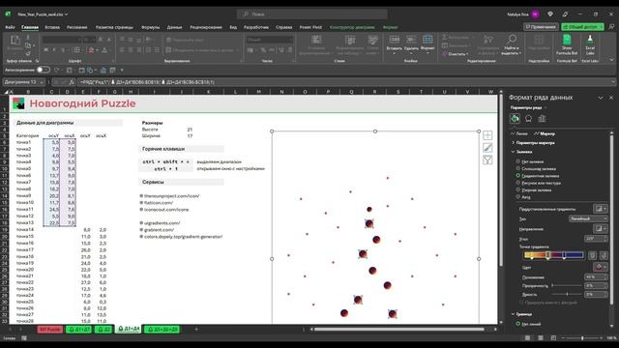Open the gradient stop Цвет dropdown

tap(600, 267)
